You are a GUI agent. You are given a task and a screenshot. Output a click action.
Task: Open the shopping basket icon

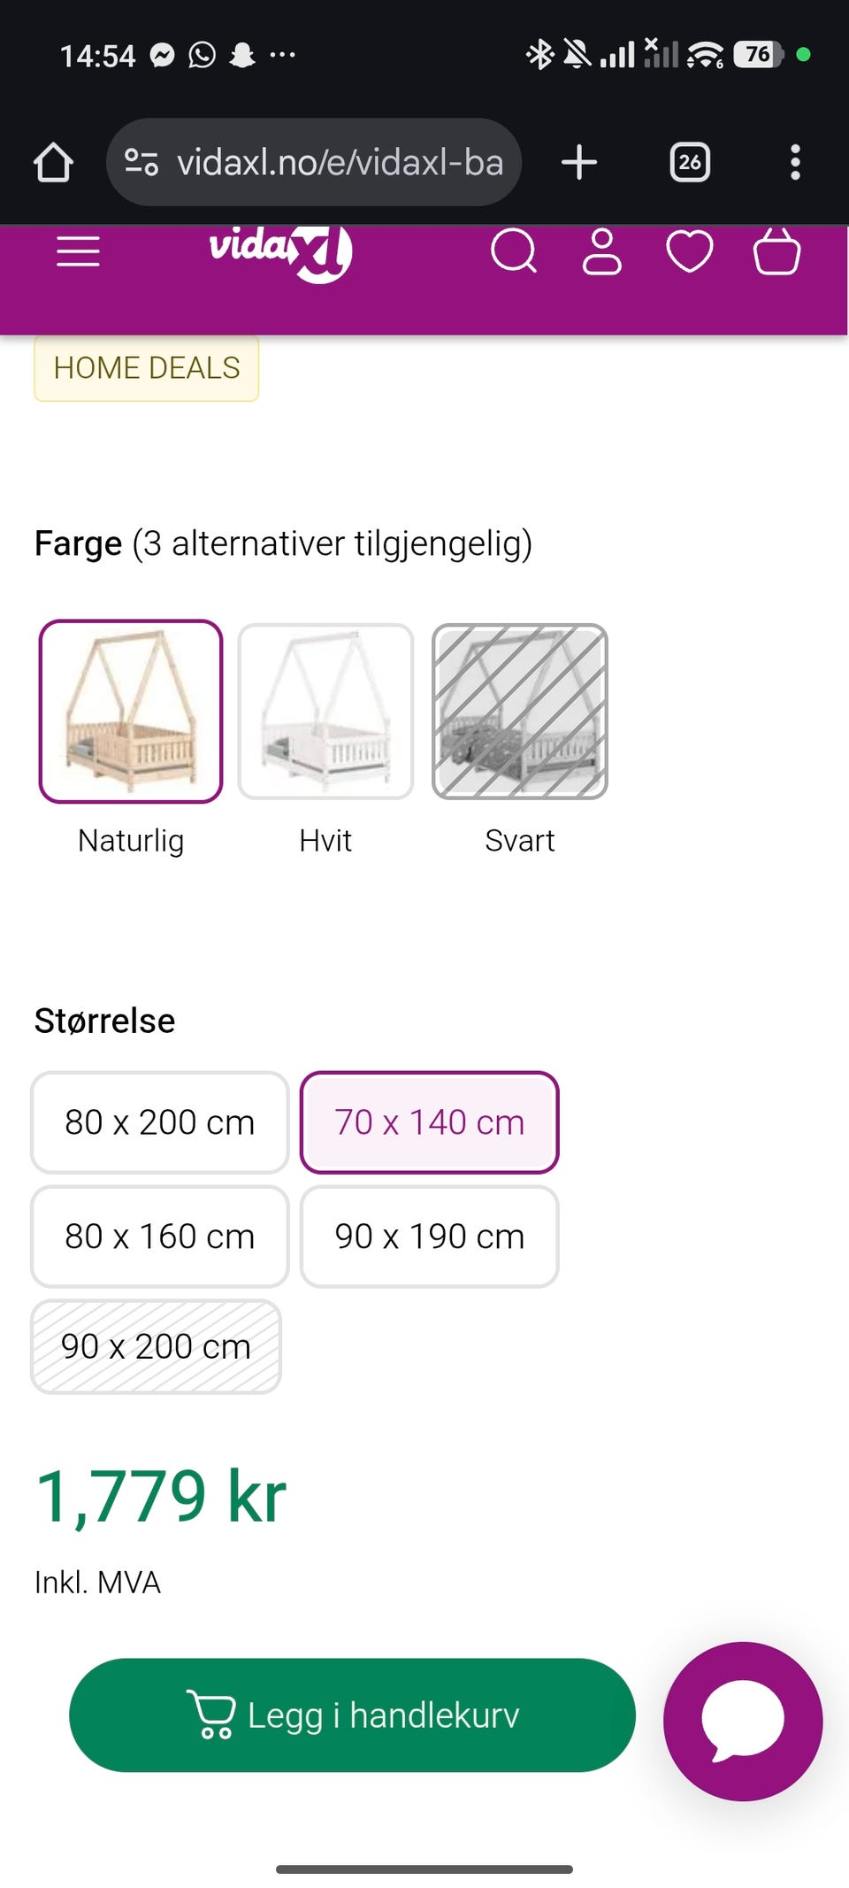(x=776, y=252)
